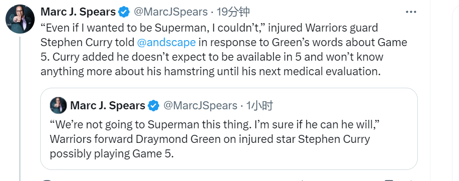Image resolution: width=459 pixels, height=181 pixels.
Task: Click the "Even if I wanted to be Superman" sentence
Action: coord(154,28)
